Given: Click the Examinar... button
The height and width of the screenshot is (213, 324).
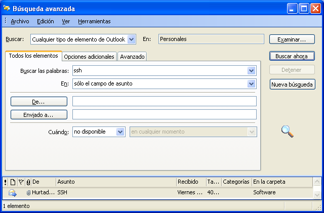Looking at the screenshot, I should 293,39.
